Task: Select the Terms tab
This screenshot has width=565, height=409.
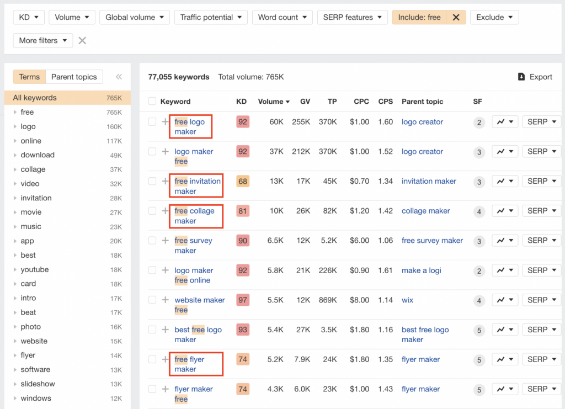Action: (x=29, y=77)
